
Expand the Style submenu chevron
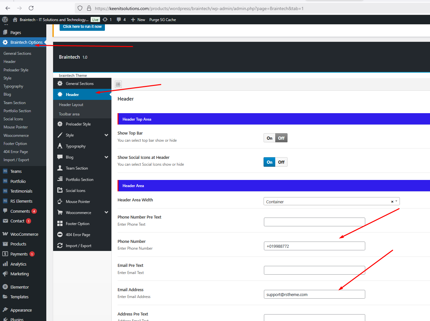tap(106, 135)
